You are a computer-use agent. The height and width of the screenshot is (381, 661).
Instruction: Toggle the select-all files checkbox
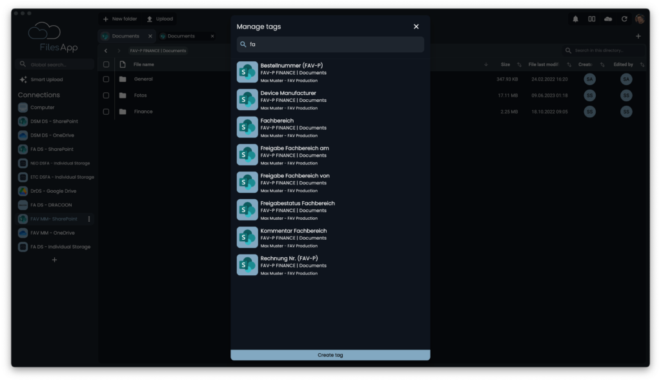(x=107, y=64)
